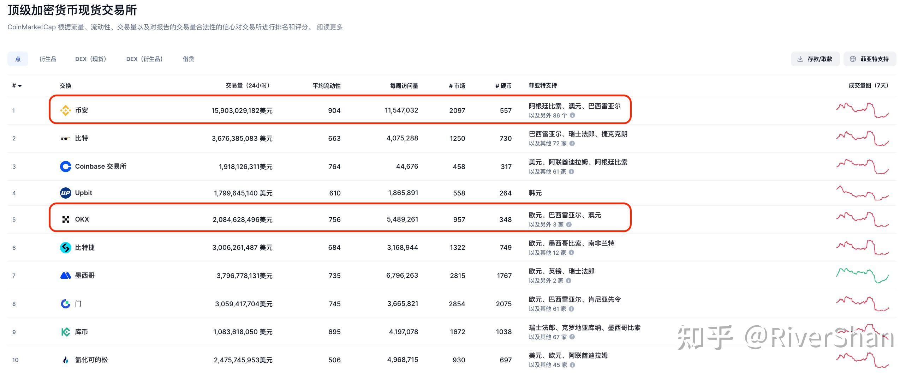The width and height of the screenshot is (918, 374).
Task: Click the 阅读更多 link
Action: click(329, 27)
